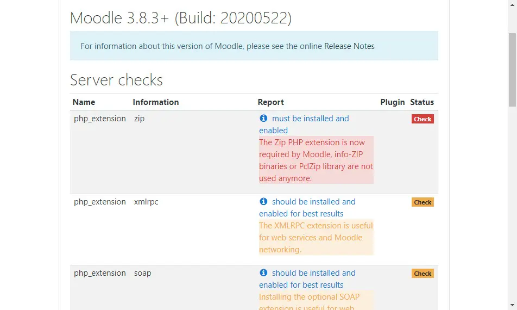This screenshot has height=310, width=517.
Task: Select the orange XMLRPC extension notice text
Action: click(x=316, y=238)
